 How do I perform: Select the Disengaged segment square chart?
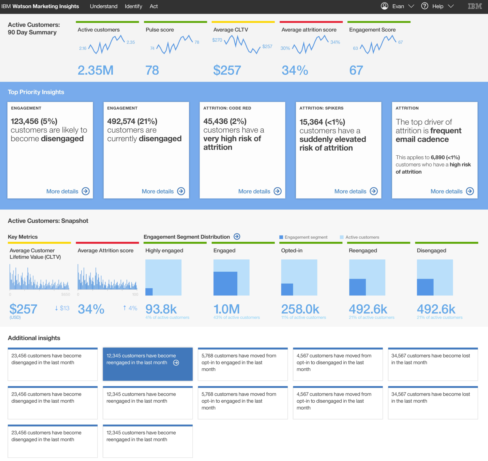tap(435, 277)
